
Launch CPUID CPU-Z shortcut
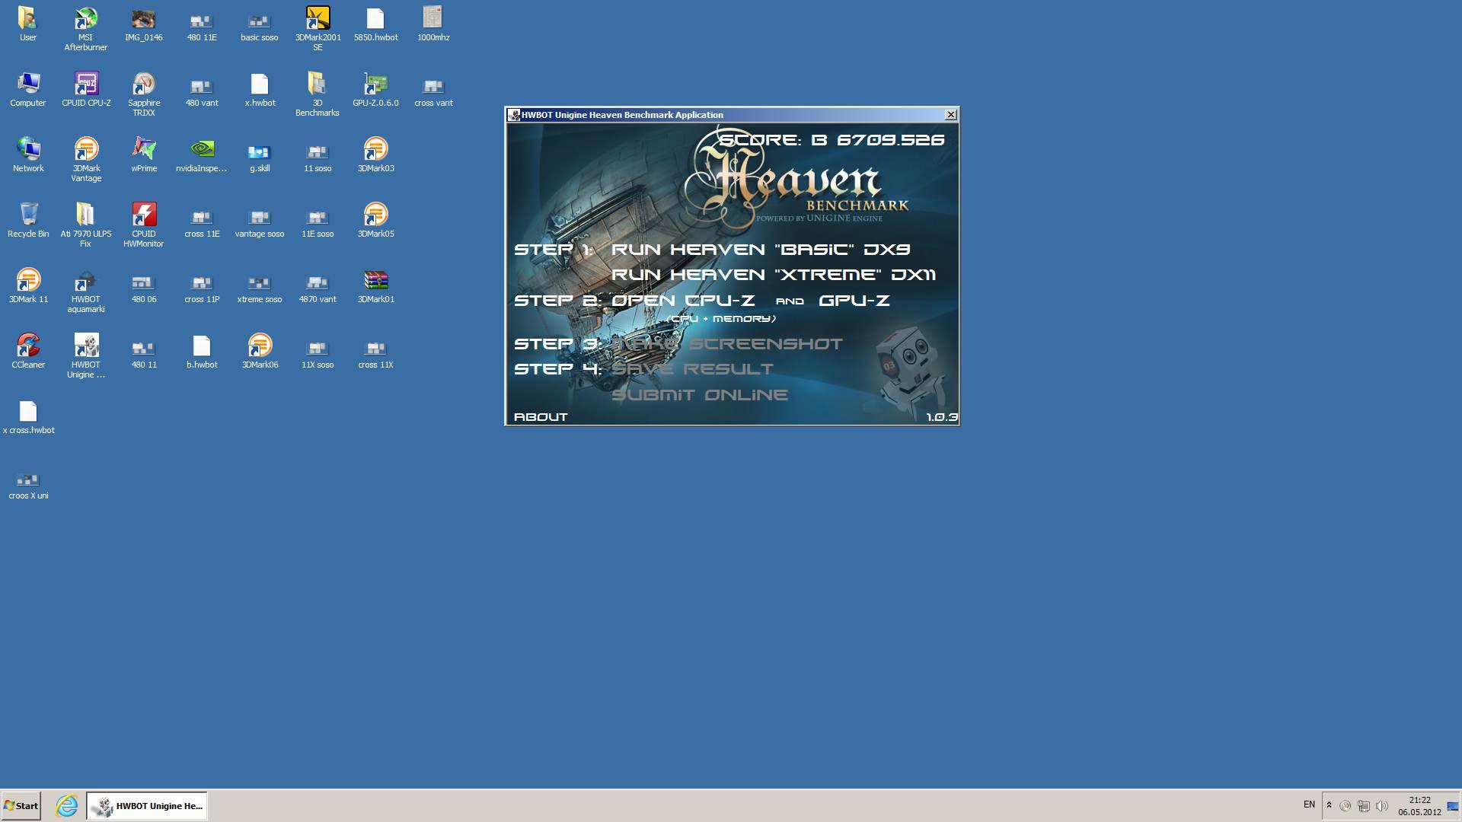click(x=86, y=90)
